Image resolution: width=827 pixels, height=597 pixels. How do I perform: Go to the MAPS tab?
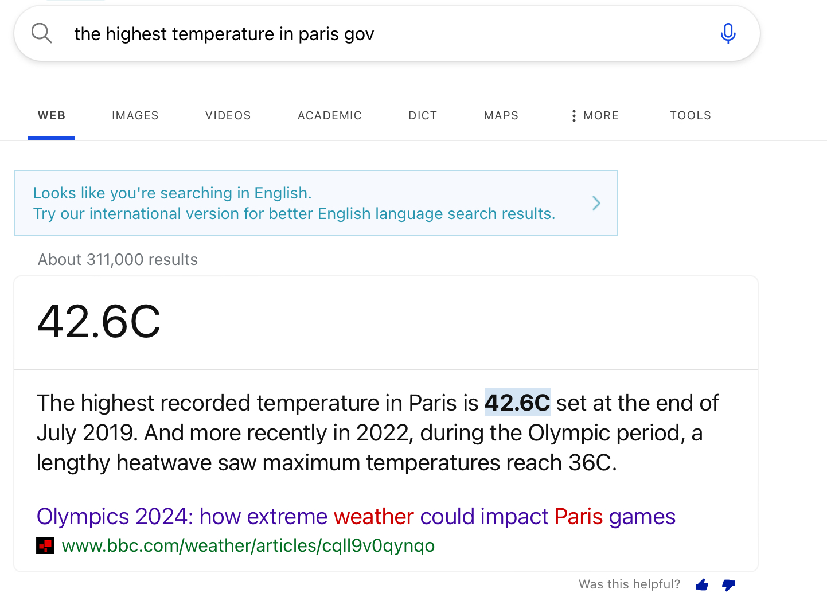coord(501,116)
